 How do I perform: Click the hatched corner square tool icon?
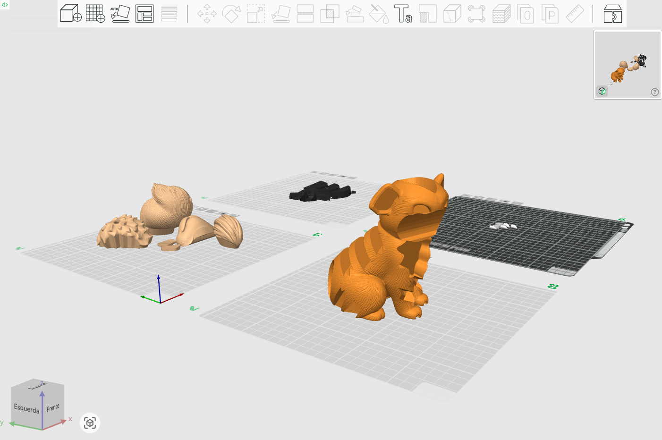[428, 14]
